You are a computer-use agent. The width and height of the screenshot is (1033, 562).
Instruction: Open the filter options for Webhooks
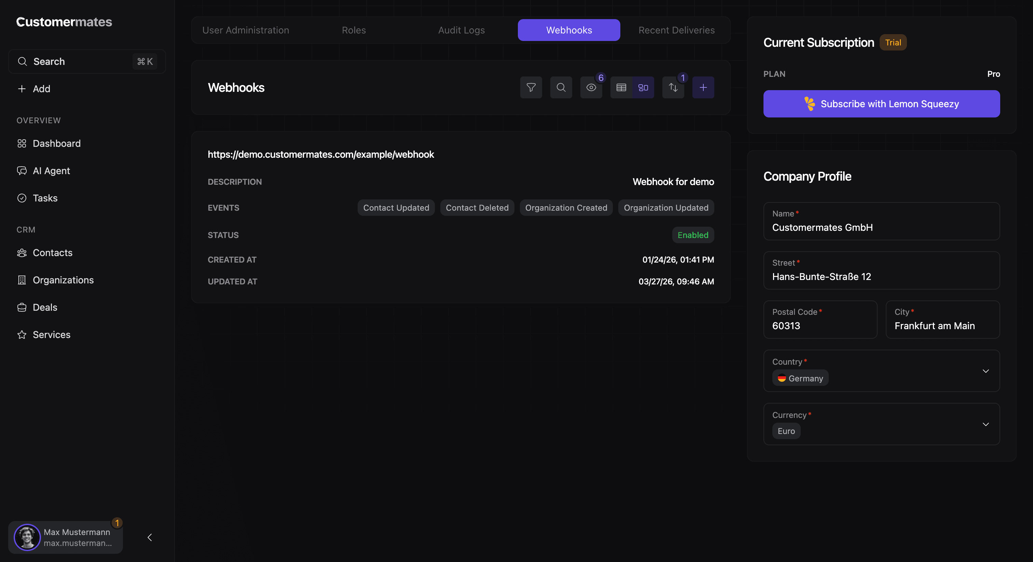coord(531,87)
